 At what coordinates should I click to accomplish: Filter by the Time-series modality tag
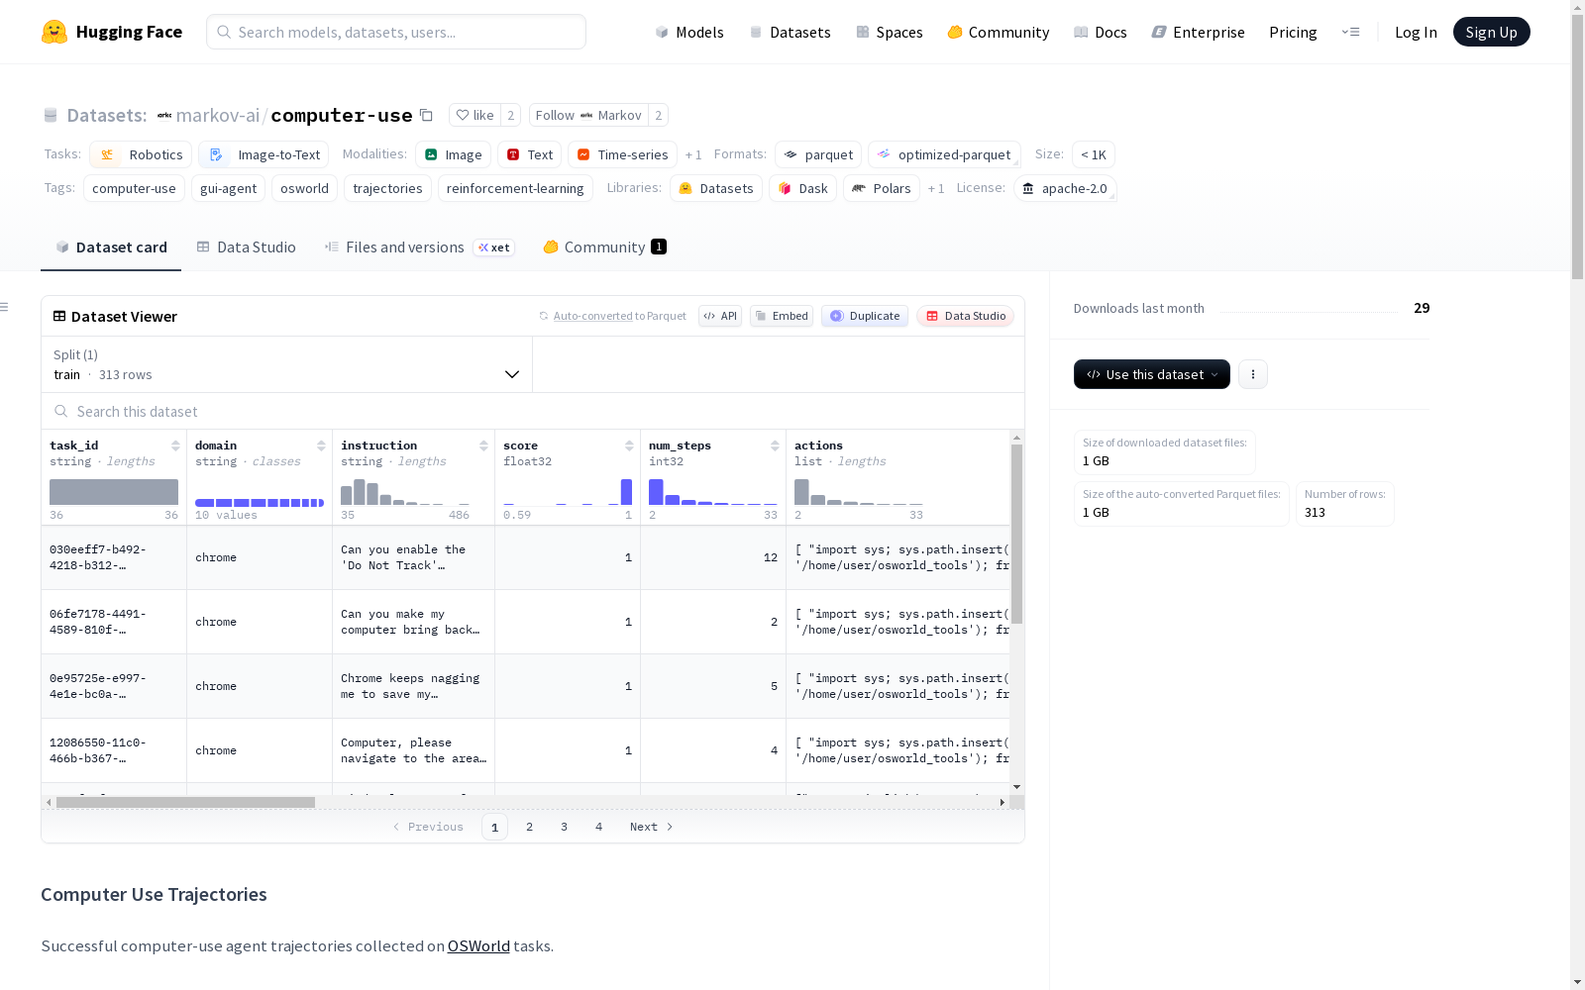click(622, 154)
